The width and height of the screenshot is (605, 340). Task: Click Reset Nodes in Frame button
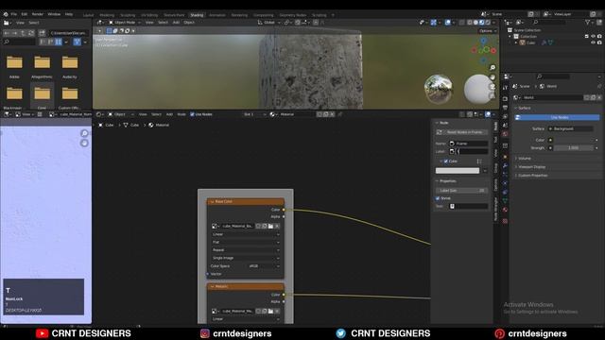pos(461,132)
